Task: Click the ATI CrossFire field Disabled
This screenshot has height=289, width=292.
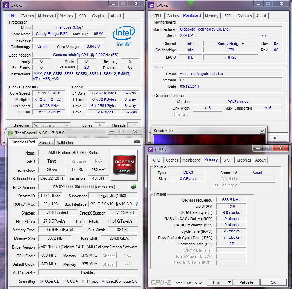Action: point(88,272)
